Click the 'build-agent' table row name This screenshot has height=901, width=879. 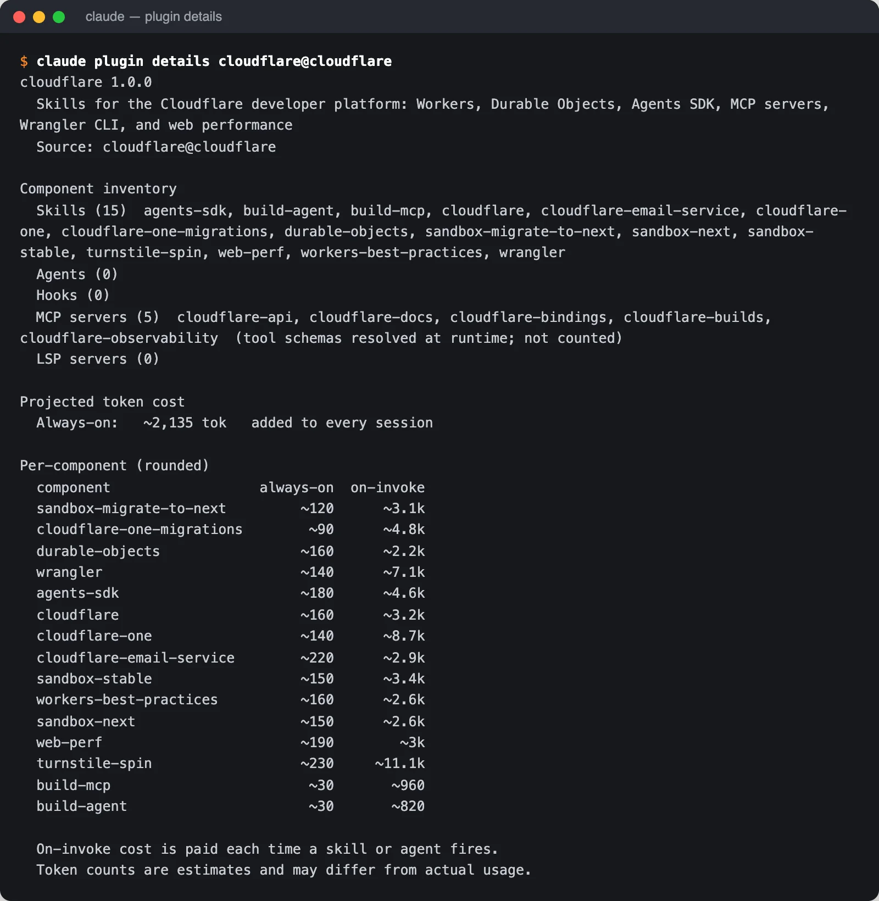click(82, 807)
